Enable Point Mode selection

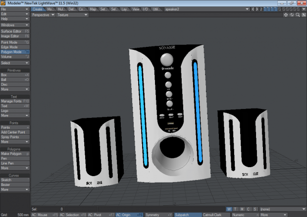click(x=15, y=42)
